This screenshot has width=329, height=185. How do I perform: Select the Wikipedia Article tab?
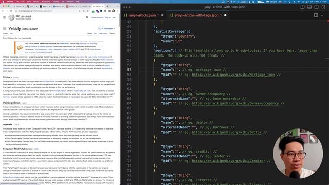pyautogui.click(x=5, y=33)
